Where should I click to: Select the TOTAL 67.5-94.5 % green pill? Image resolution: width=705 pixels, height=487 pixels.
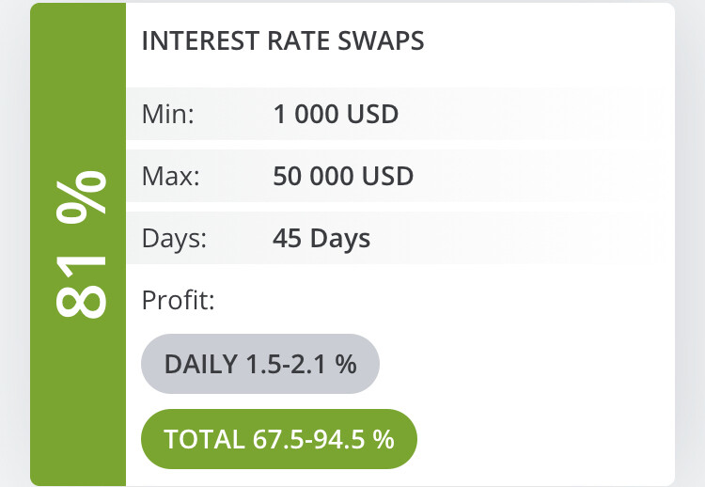coord(279,439)
